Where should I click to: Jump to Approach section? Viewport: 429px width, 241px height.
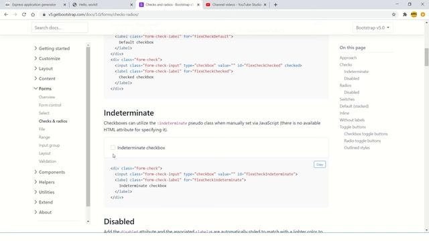point(348,58)
